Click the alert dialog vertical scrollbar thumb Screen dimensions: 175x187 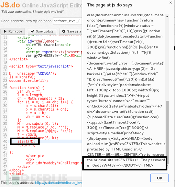167,132
